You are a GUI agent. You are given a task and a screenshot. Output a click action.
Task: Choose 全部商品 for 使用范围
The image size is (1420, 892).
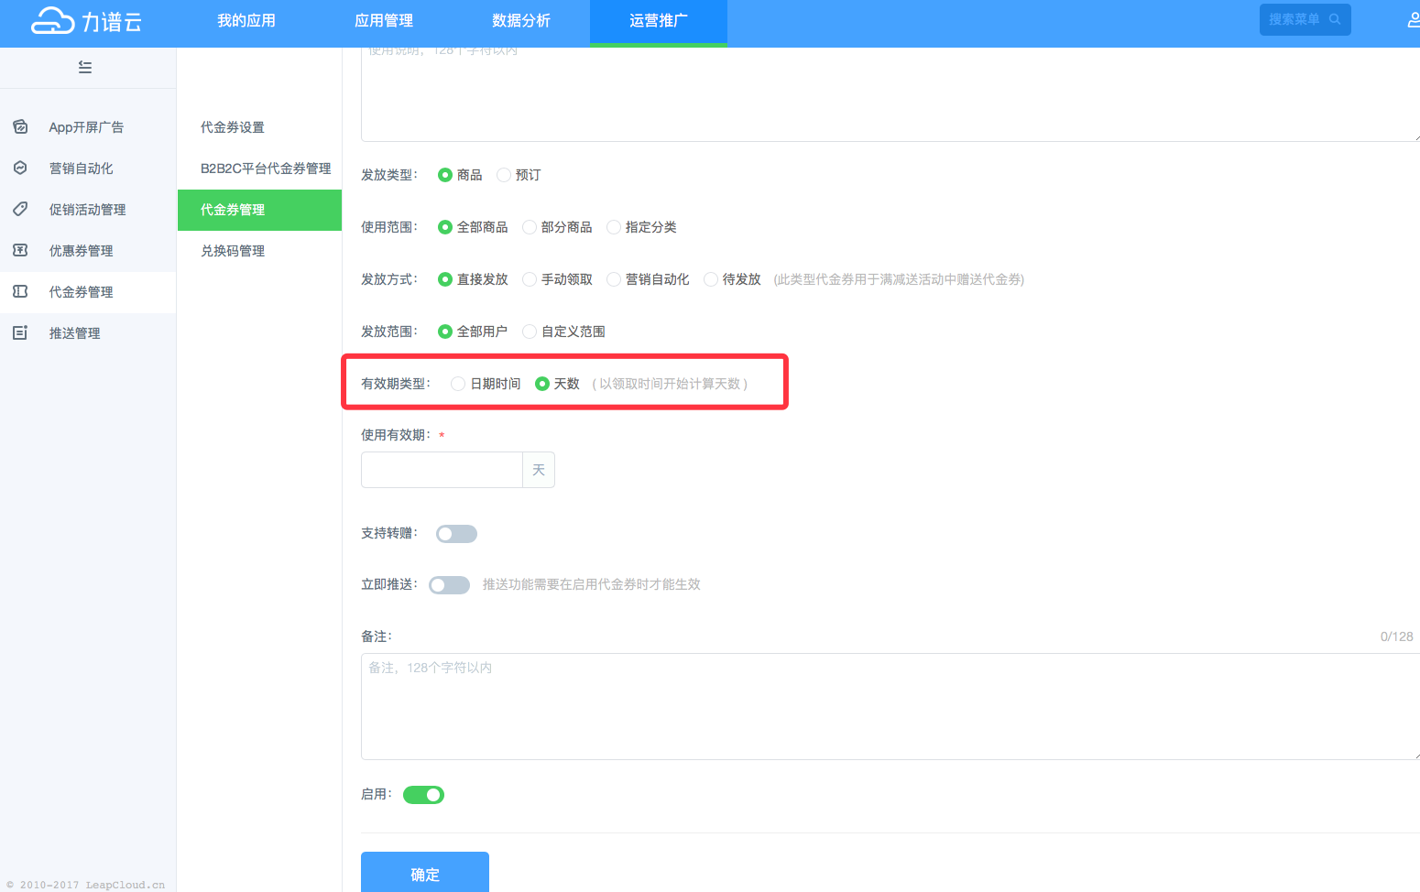tap(445, 227)
